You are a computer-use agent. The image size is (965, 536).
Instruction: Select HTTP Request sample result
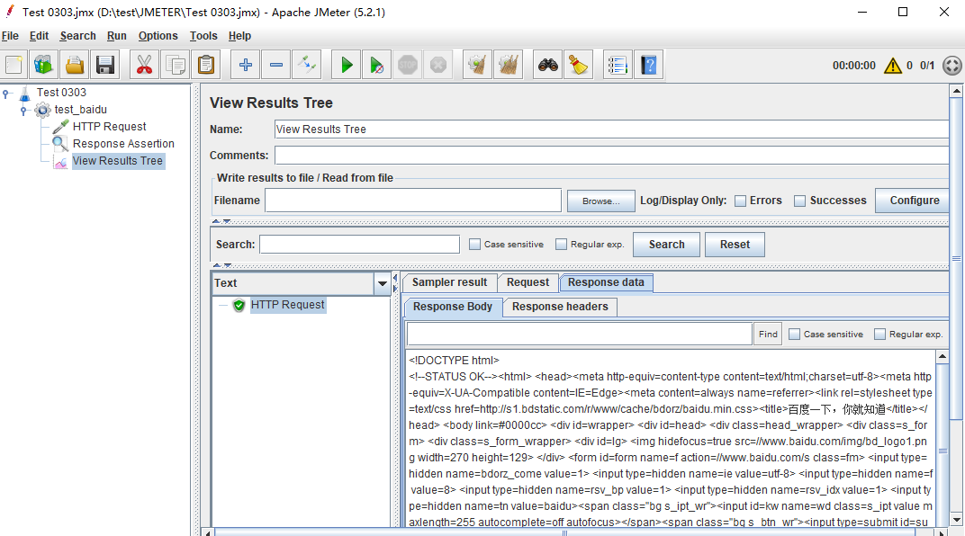287,305
